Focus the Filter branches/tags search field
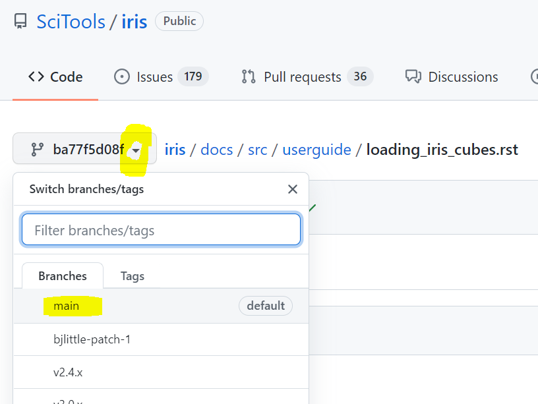 pyautogui.click(x=161, y=230)
